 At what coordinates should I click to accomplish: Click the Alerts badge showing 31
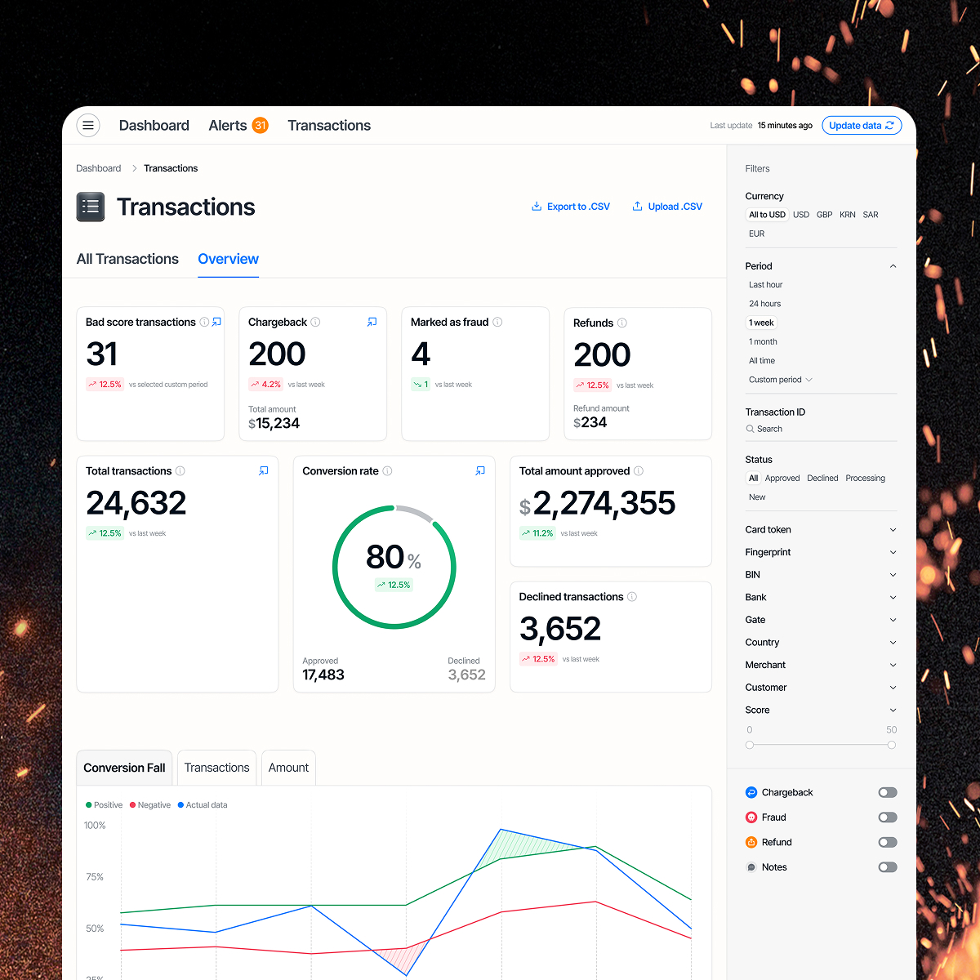[261, 125]
